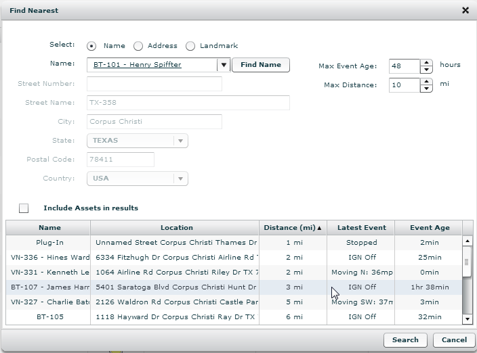Click the Cancel button
This screenshot has width=477, height=353.
tap(454, 340)
